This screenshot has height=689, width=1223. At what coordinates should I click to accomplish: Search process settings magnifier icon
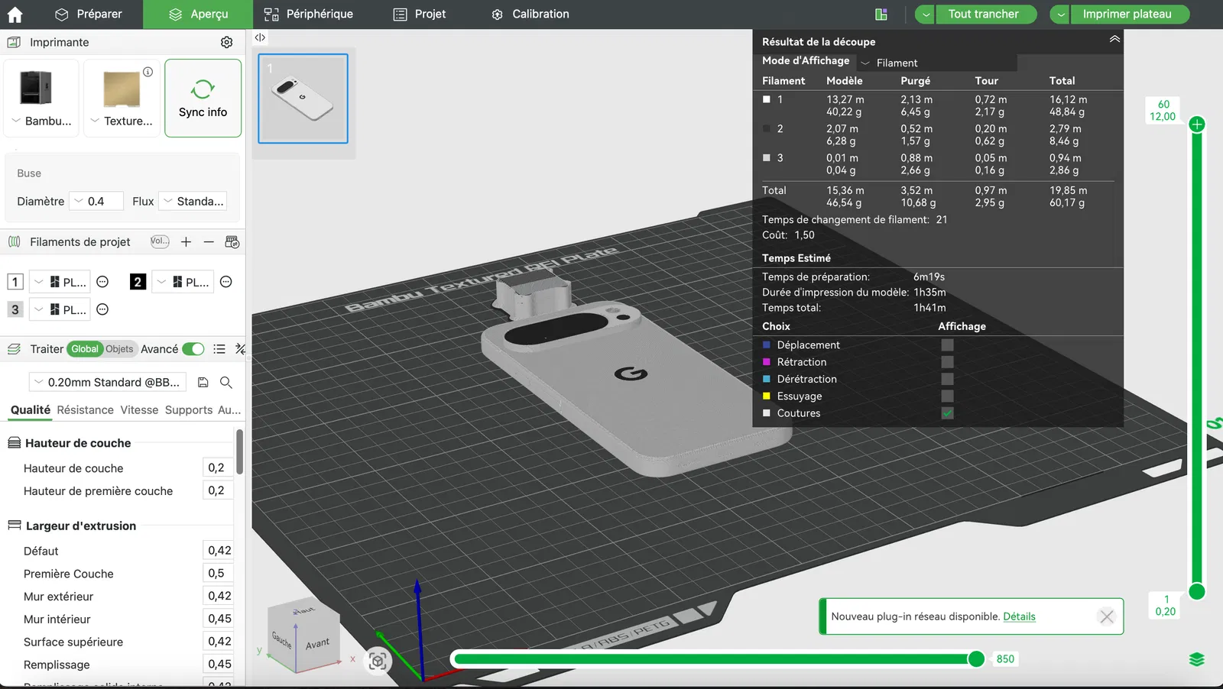(x=225, y=382)
